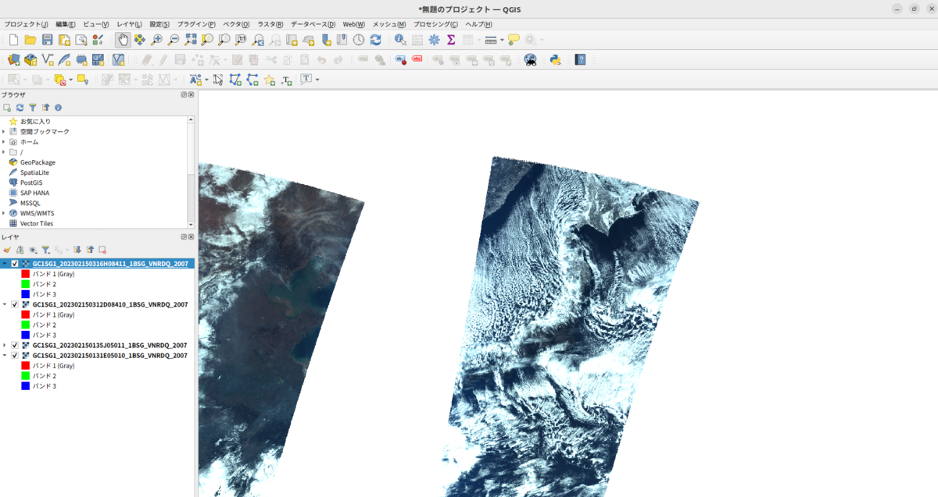Click the star annotation marker tool
The height and width of the screenshot is (497, 938).
(x=270, y=80)
